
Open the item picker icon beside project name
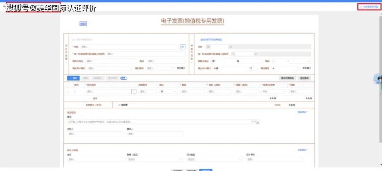pyautogui.click(x=134, y=91)
